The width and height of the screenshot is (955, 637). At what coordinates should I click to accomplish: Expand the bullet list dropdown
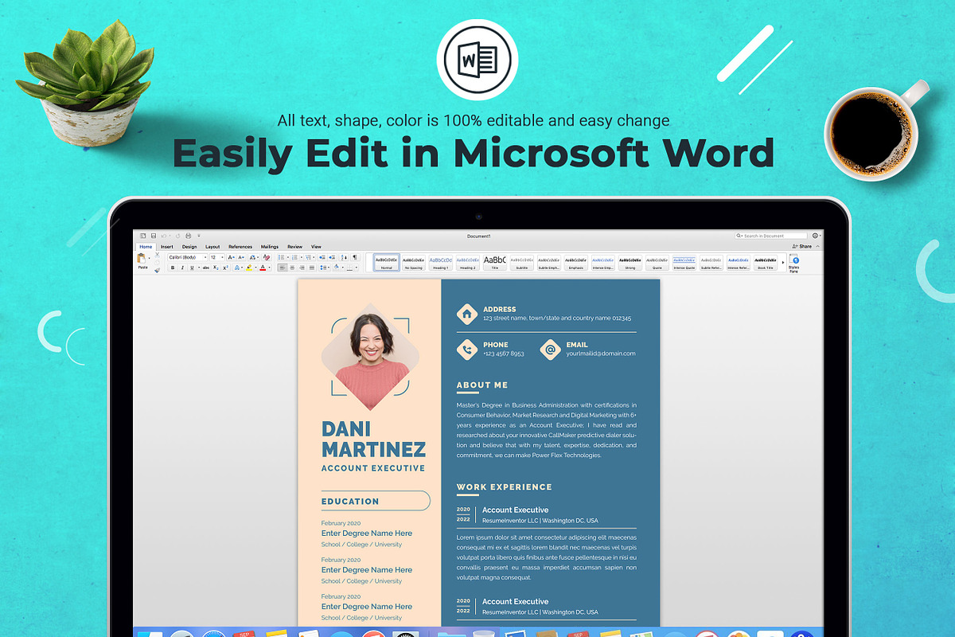[x=288, y=257]
